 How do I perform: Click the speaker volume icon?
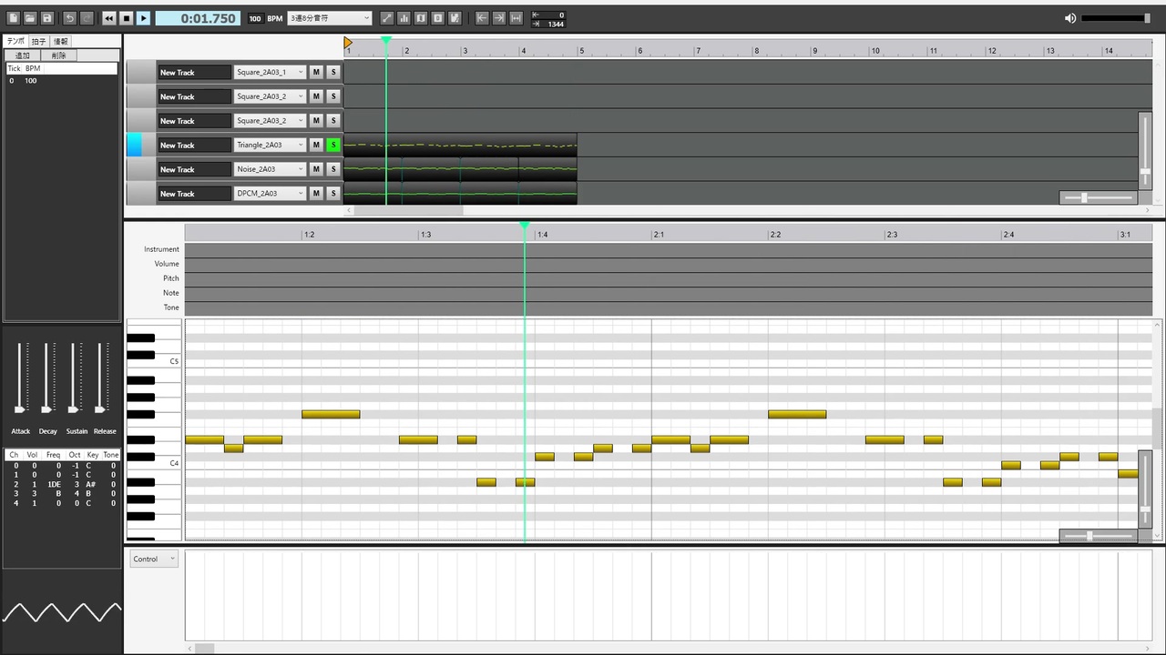coord(1070,18)
